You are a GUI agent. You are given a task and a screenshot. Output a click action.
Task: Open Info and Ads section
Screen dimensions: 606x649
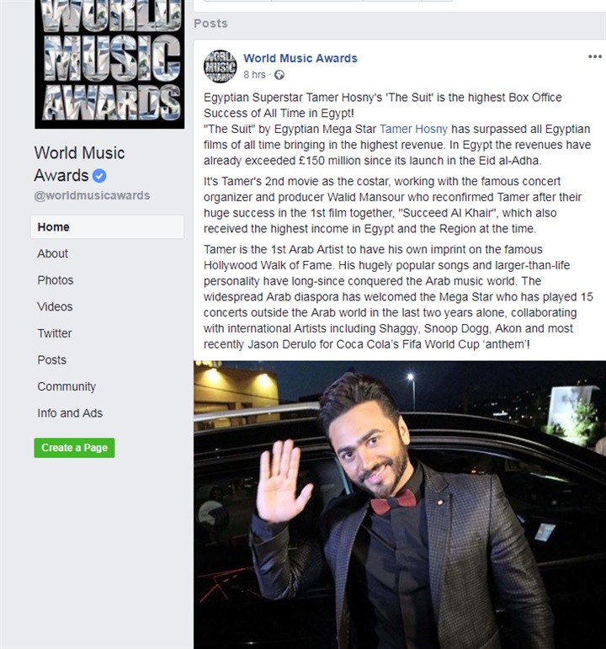70,413
